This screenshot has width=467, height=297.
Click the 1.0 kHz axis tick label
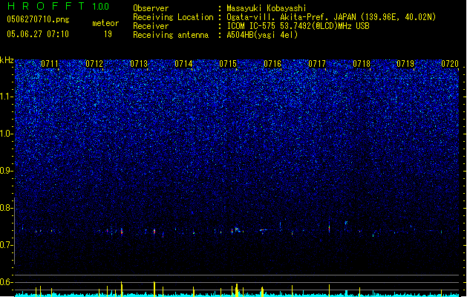click(7, 134)
